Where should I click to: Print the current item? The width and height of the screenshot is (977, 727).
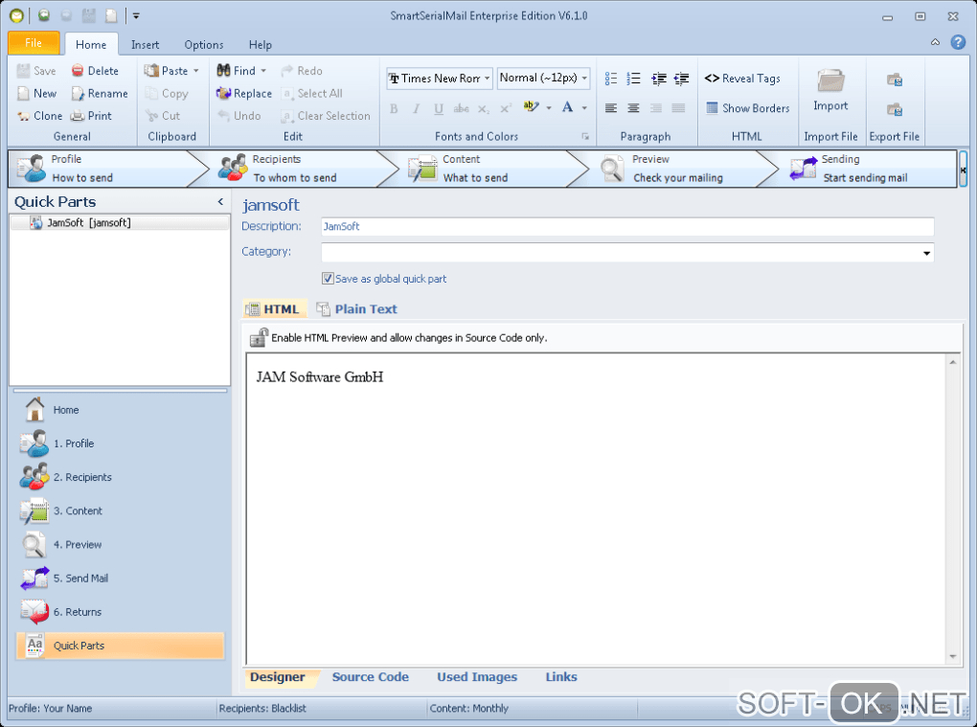tap(91, 116)
